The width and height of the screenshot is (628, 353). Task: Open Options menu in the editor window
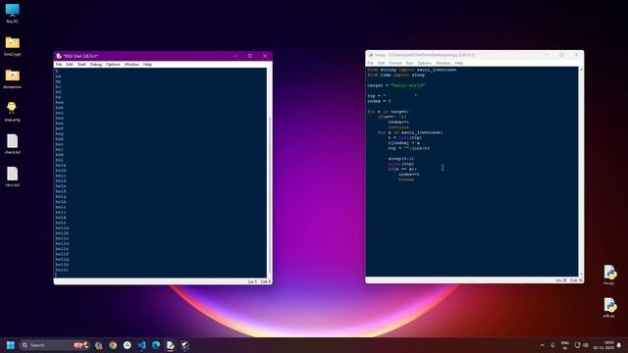pos(424,63)
